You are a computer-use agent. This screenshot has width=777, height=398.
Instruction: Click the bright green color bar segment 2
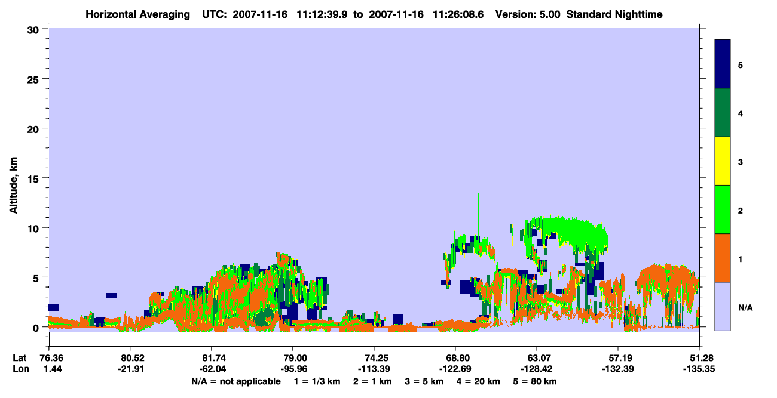click(723, 209)
